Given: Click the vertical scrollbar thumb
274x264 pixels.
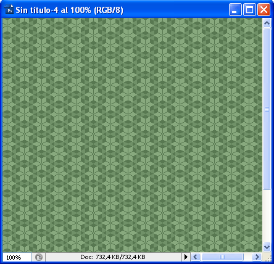Looking at the screenshot, I should click(267, 109).
